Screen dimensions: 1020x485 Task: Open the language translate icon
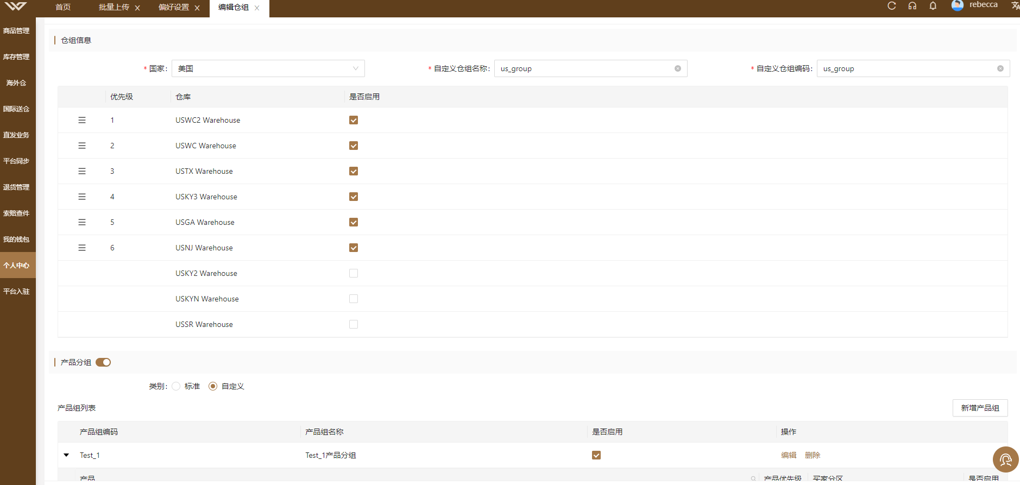coord(1015,5)
